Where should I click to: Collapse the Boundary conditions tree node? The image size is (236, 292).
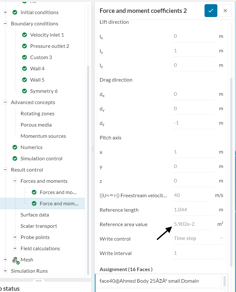click(x=5, y=24)
